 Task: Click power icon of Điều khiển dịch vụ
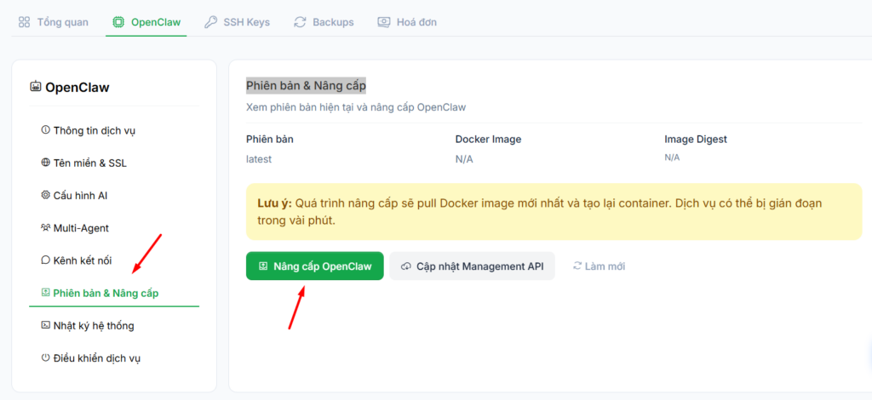[46, 357]
